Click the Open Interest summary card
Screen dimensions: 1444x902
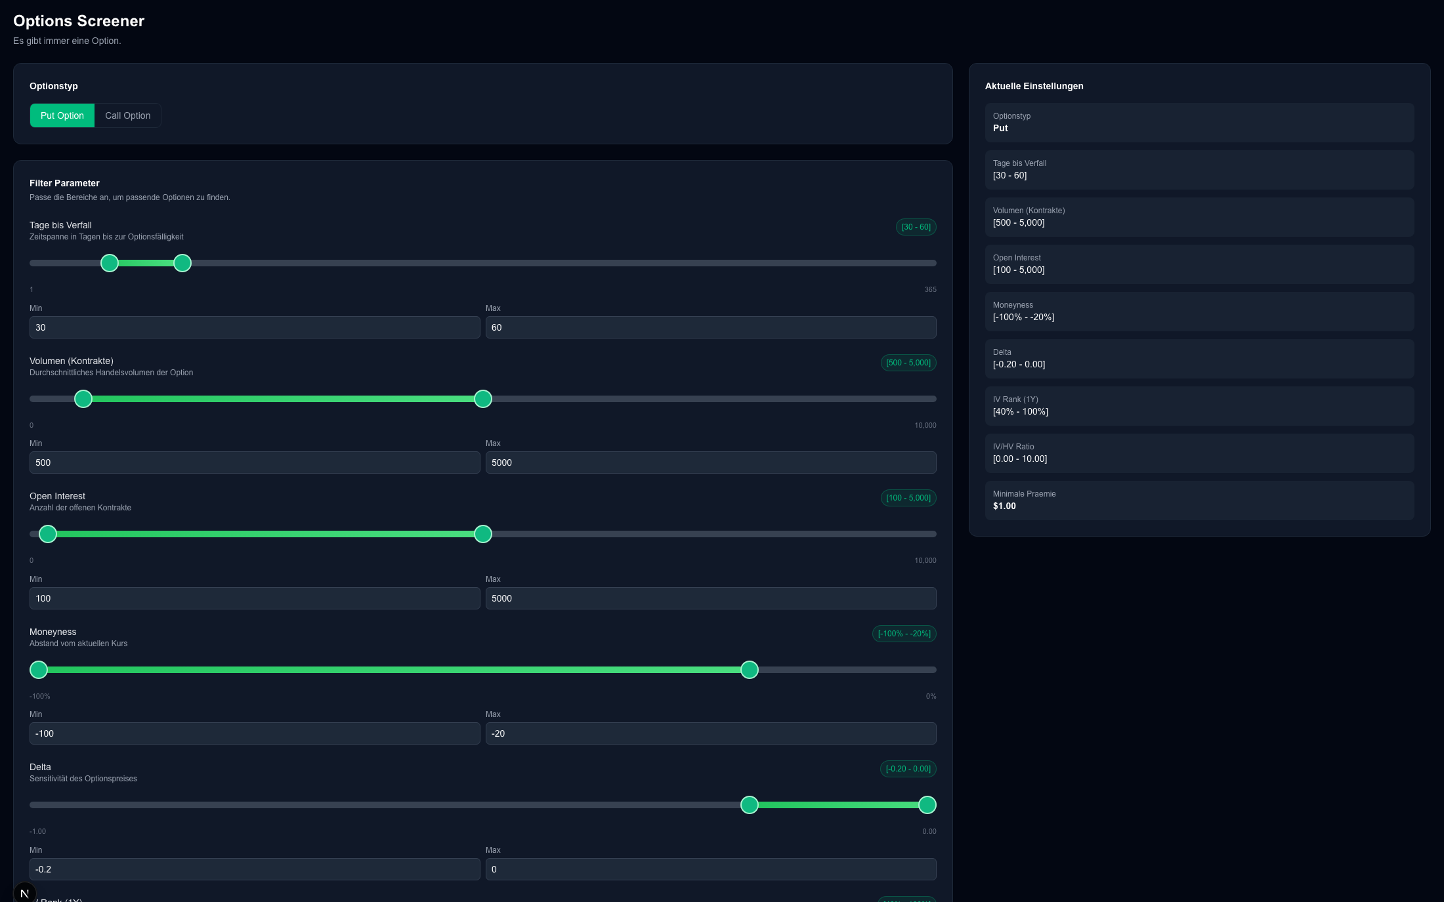click(1199, 264)
